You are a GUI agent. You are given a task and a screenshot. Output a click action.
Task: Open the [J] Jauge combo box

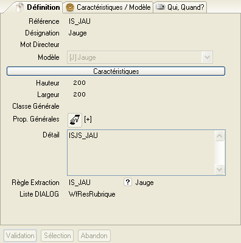140,57
